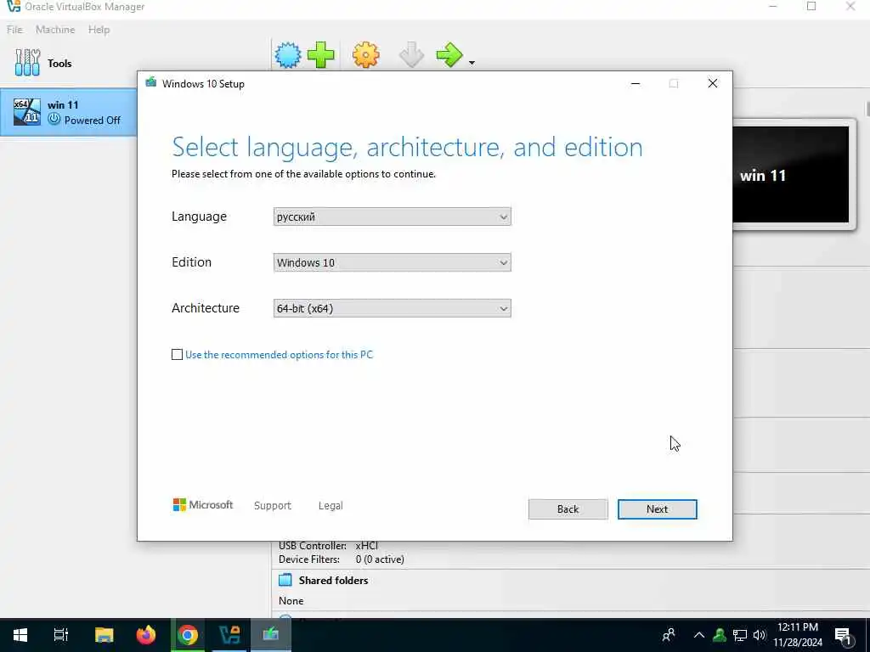
Task: Click the win 11 preview thumbnail
Action: [790, 175]
